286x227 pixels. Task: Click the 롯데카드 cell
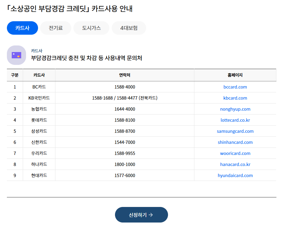pos(39,120)
